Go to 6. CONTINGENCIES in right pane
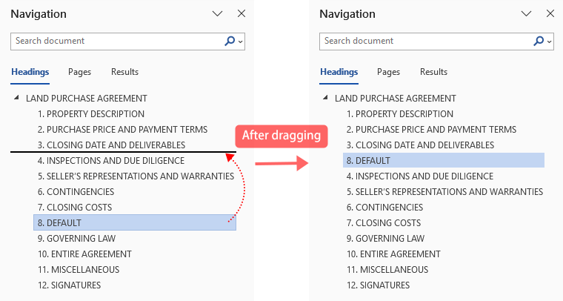 pos(384,208)
